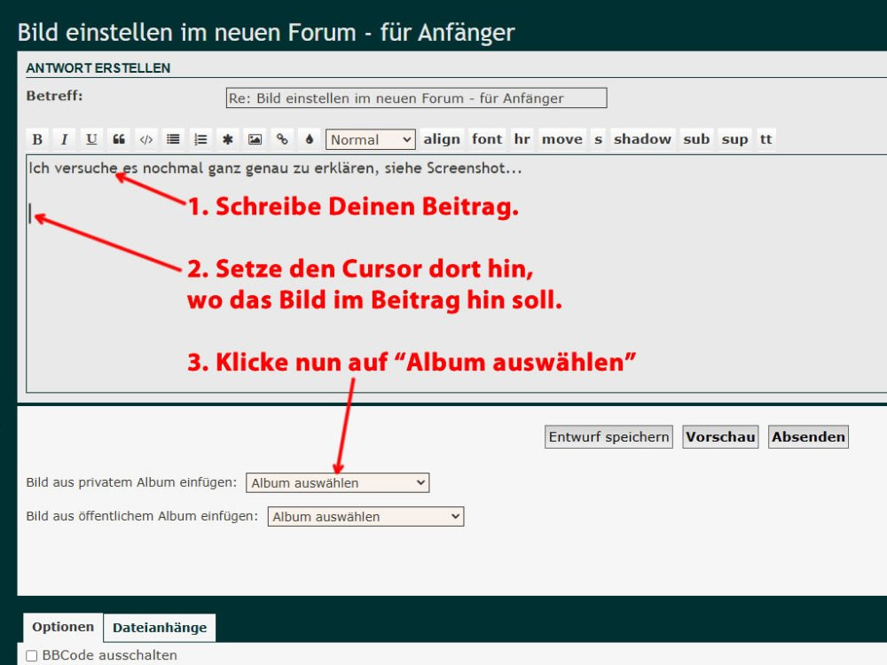Switch to the Dateianhänge tab
887x665 pixels.
pyautogui.click(x=160, y=628)
